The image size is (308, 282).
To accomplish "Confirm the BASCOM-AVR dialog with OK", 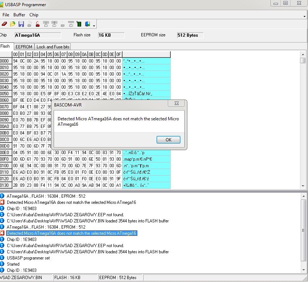I will coord(168,140).
